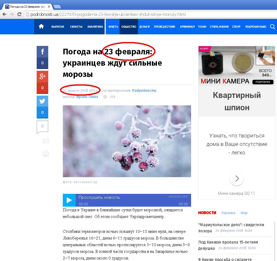Viewport: 277px width, 261px height.
Task: Go to the КРИМИНАЛ category
Action: coord(187,27)
